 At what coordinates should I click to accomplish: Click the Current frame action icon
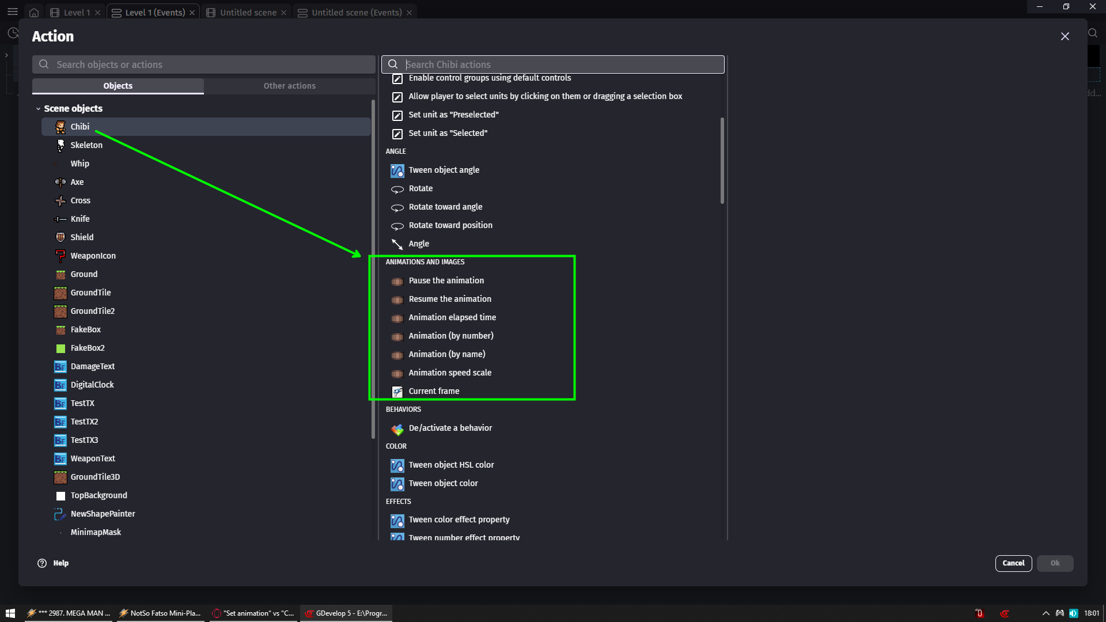(x=397, y=392)
